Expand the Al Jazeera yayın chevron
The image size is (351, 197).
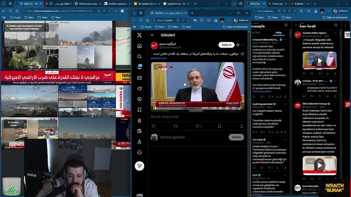tap(24, 124)
